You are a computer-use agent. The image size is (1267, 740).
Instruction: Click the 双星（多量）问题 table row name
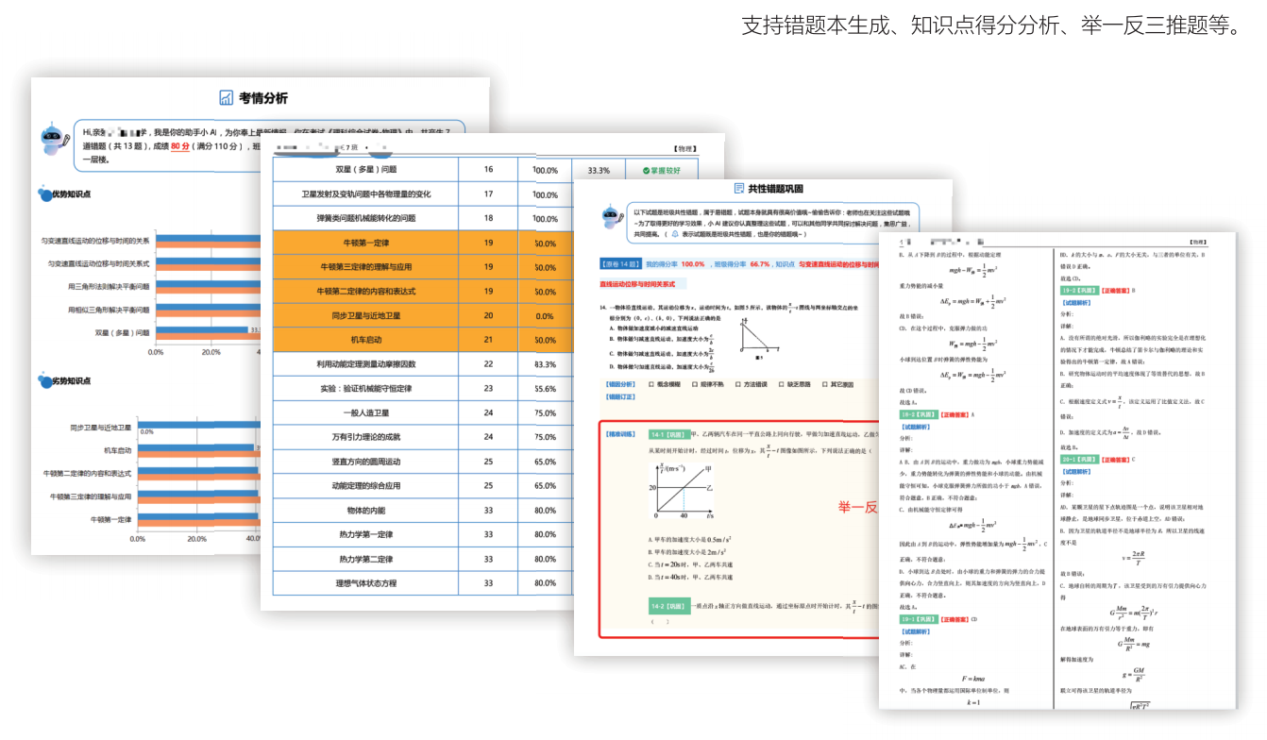point(366,170)
